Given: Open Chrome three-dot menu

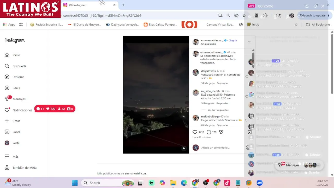Looking at the screenshot, I should pyautogui.click(x=329, y=15).
